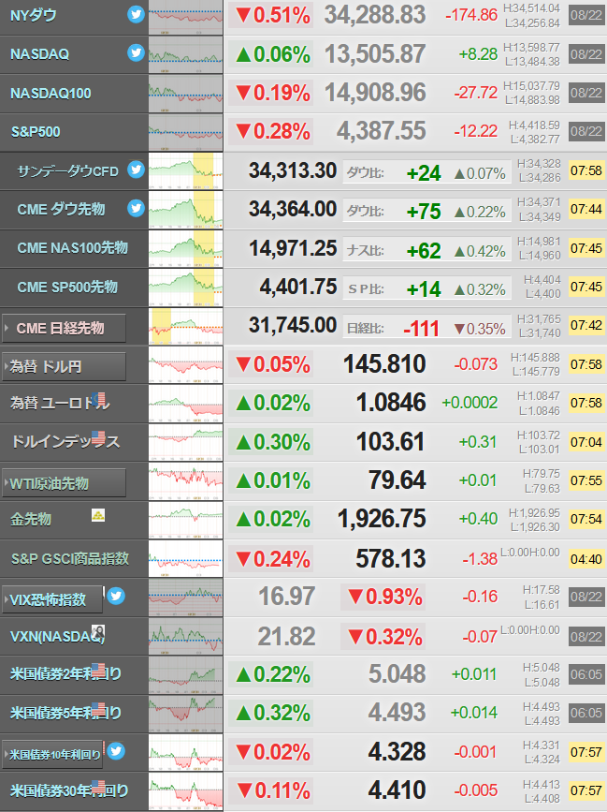
Task: Click the ドル円 rate 145.810
Action: point(384,364)
